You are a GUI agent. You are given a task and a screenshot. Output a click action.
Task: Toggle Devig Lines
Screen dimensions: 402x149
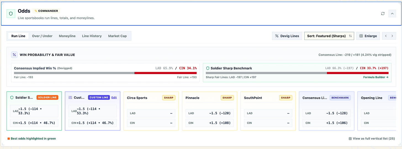pyautogui.click(x=287, y=36)
